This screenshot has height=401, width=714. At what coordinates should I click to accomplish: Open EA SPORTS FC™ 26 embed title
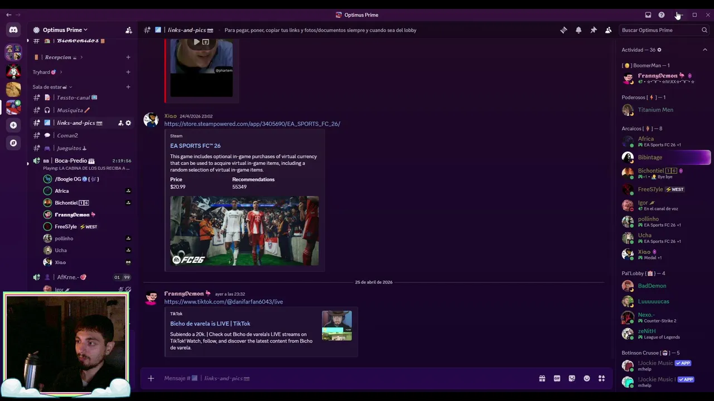(195, 146)
